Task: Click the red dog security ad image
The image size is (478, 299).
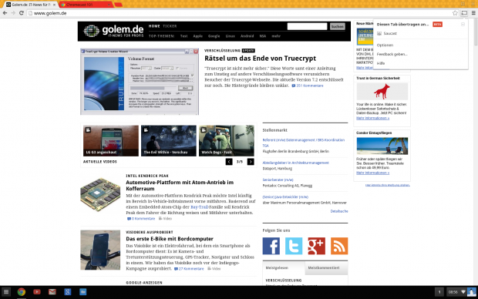Action: (382, 91)
